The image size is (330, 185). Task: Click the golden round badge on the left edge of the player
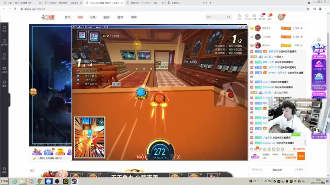(33, 92)
